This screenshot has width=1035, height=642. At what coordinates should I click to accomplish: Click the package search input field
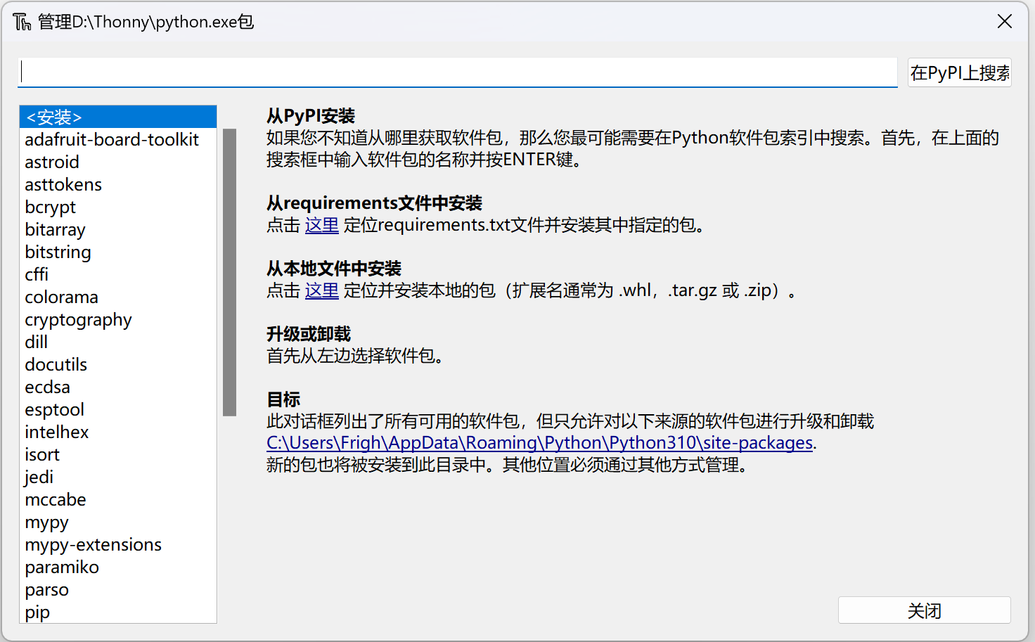click(457, 72)
